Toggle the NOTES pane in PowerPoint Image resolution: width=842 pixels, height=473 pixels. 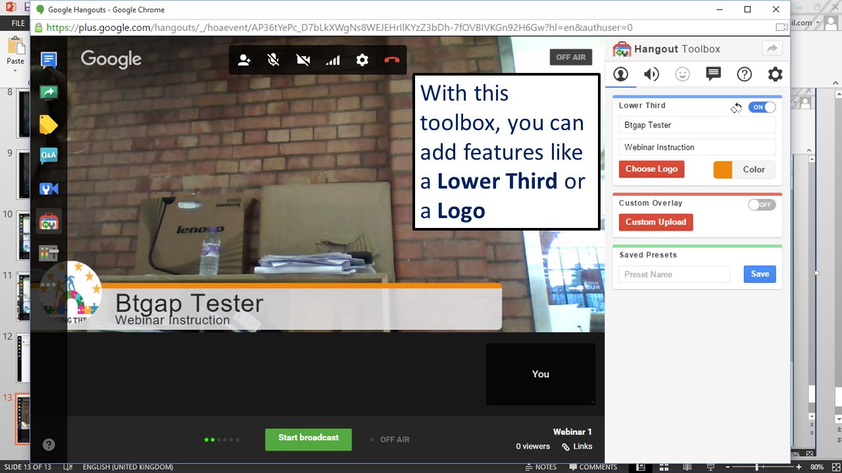(x=541, y=467)
